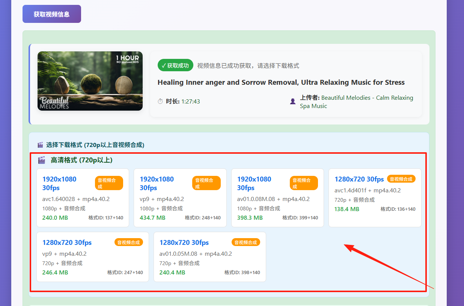The height and width of the screenshot is (306, 464).
Task: Click the 格式ID: 398+140 label
Action: pyautogui.click(x=242, y=272)
